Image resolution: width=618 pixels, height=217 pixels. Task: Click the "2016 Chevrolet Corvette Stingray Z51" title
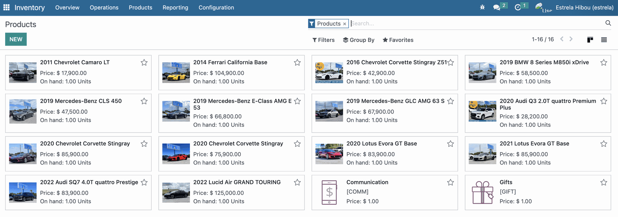397,62
